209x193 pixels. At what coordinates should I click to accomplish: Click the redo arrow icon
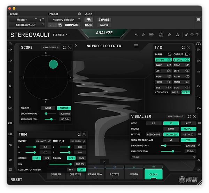click(143, 35)
